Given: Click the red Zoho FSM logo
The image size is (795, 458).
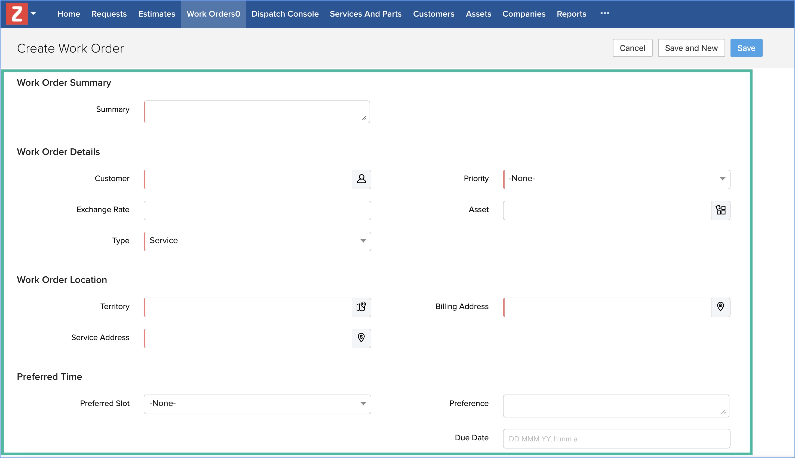Looking at the screenshot, I should pyautogui.click(x=17, y=14).
